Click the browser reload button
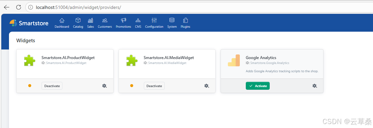Screen dimensions: 373x128 coord(19,7)
